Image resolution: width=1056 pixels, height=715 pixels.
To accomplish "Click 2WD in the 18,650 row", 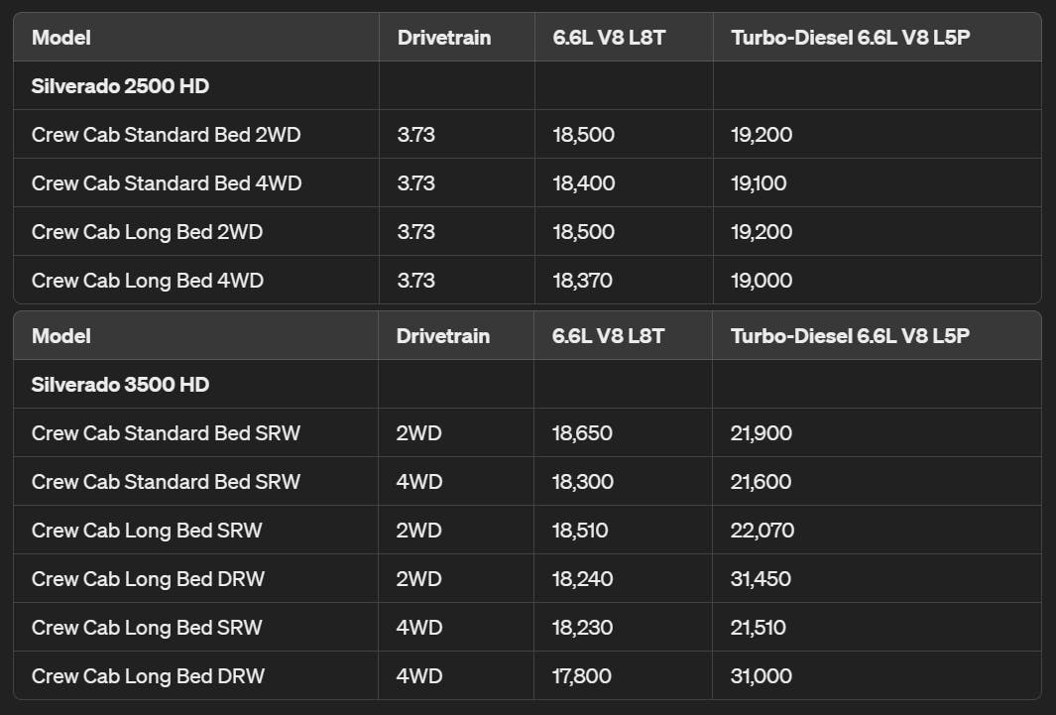I will pyautogui.click(x=418, y=433).
